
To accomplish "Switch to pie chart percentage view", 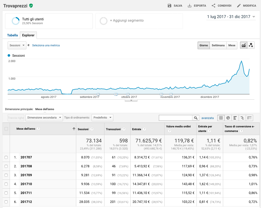I will point(228,118).
